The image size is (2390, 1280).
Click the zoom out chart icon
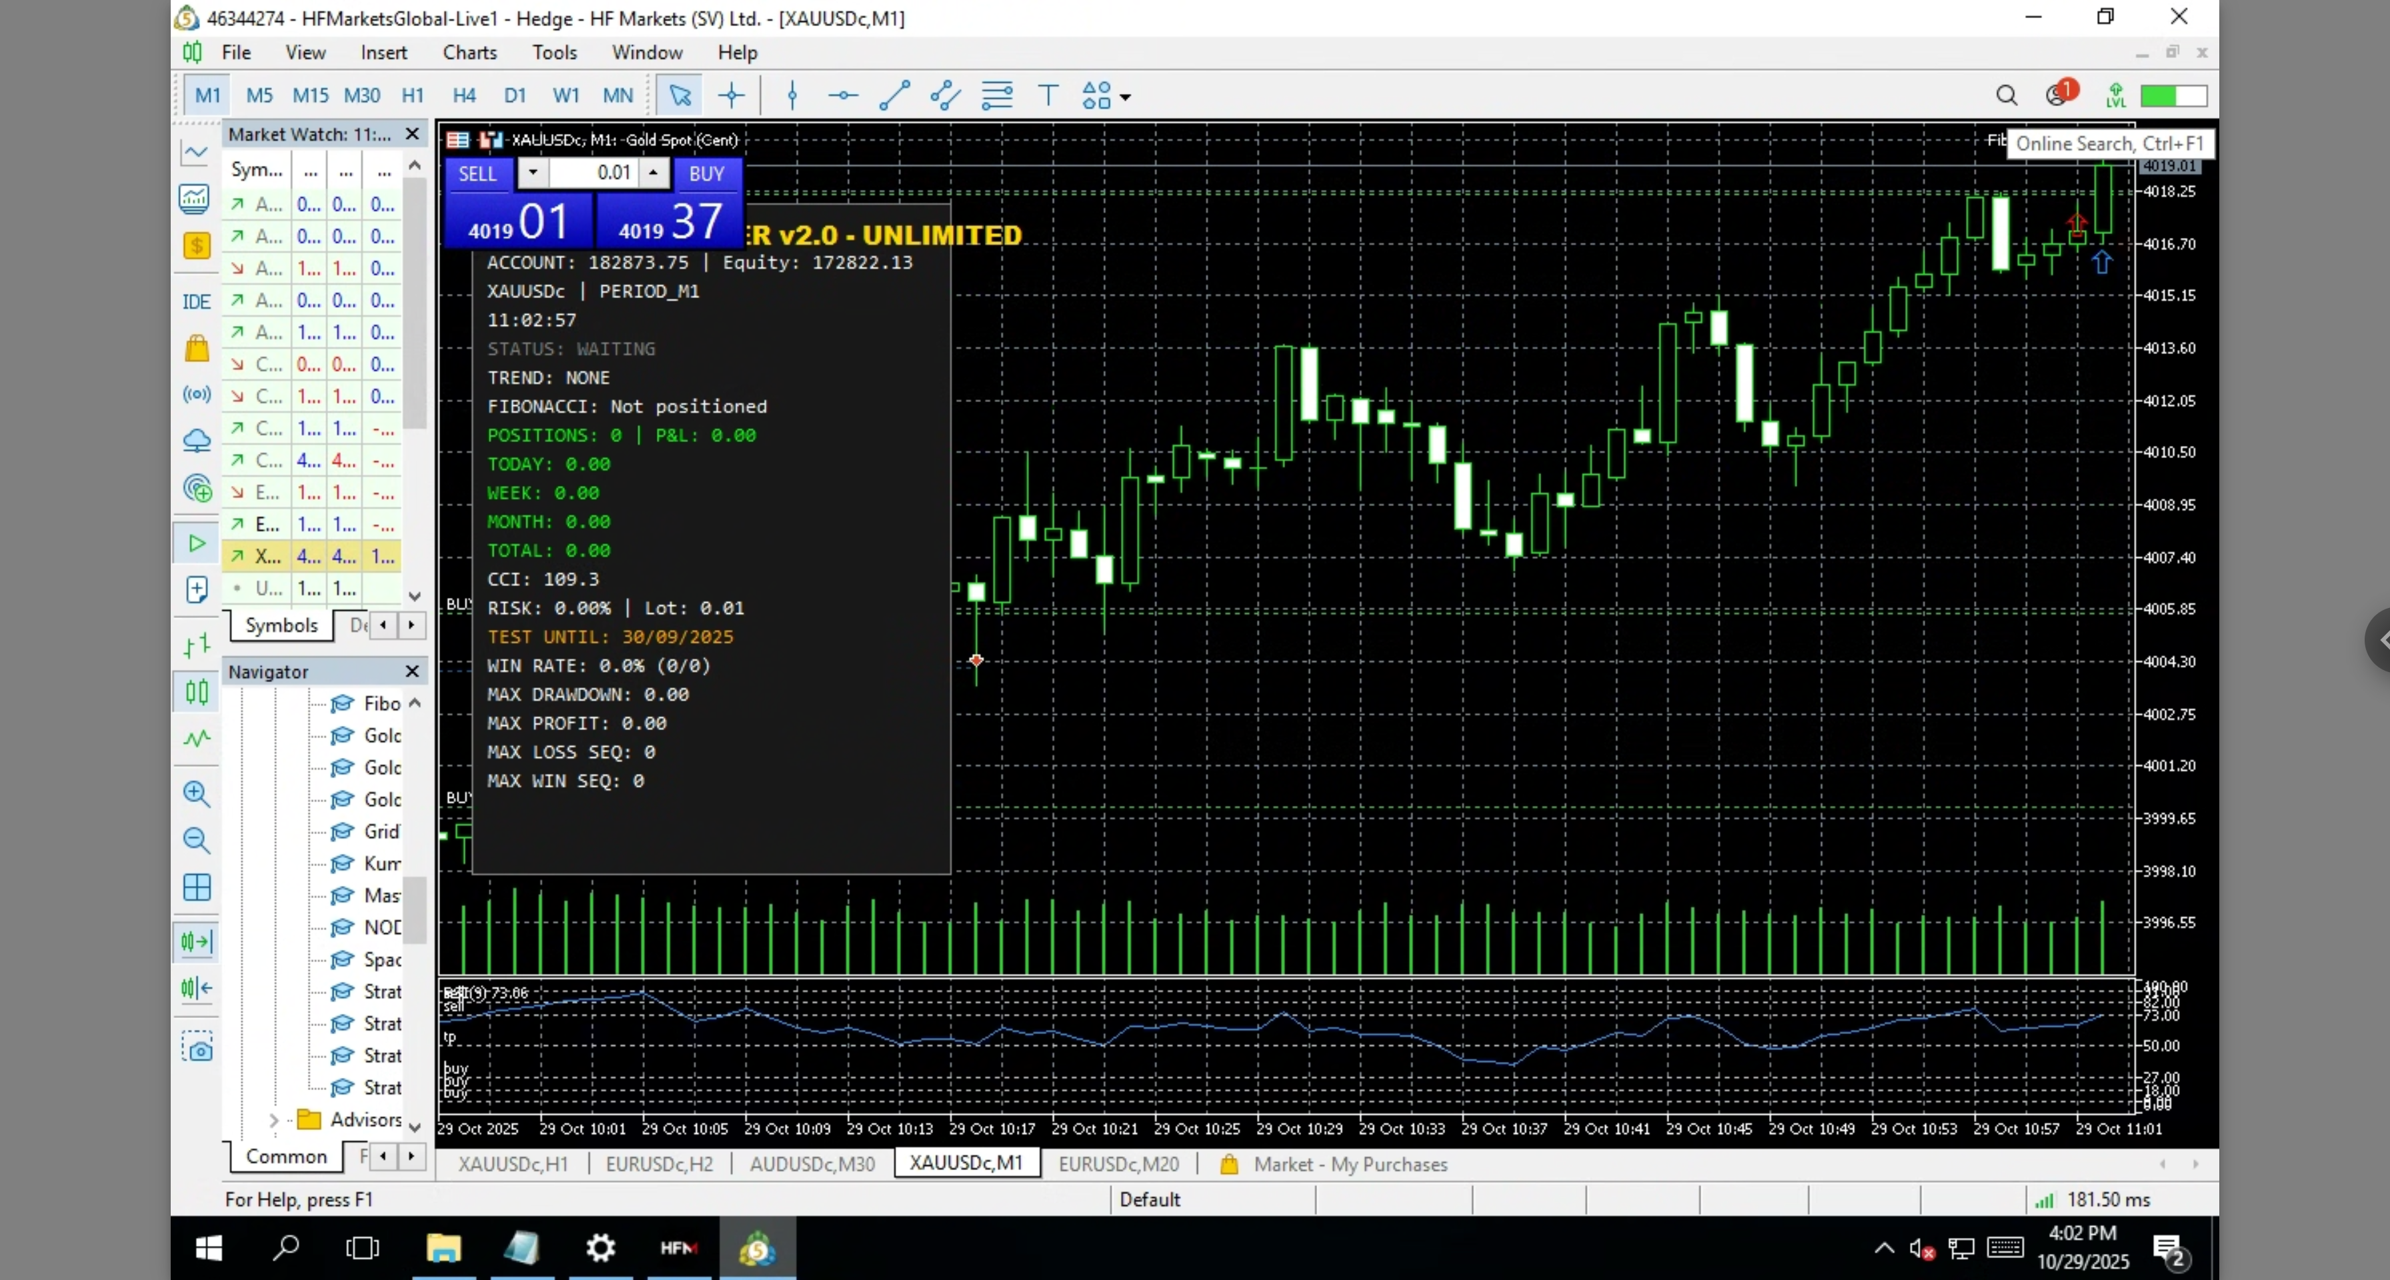click(196, 841)
